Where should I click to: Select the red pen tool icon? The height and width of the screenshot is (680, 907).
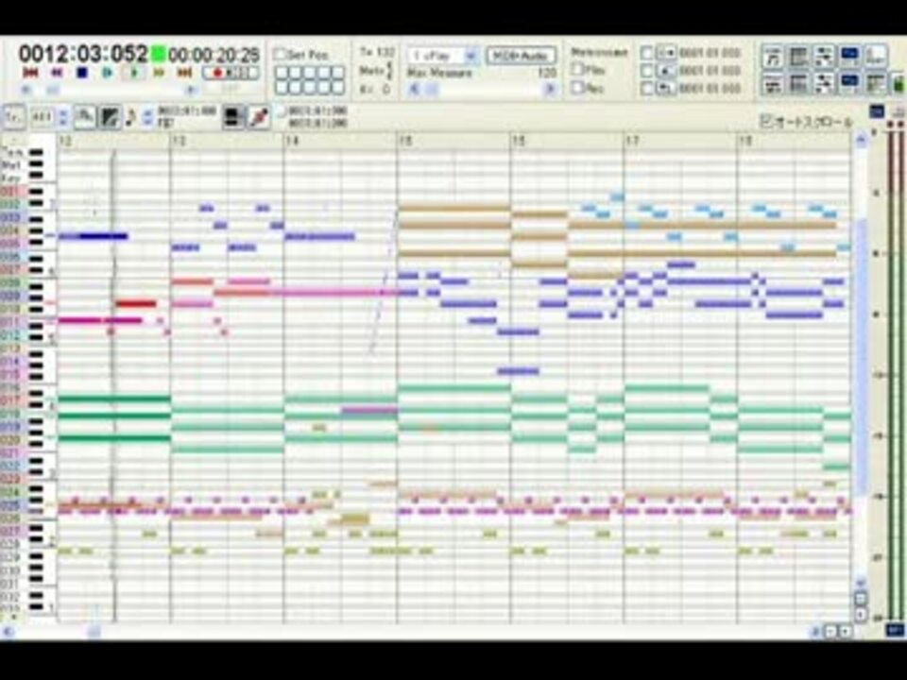pyautogui.click(x=259, y=117)
